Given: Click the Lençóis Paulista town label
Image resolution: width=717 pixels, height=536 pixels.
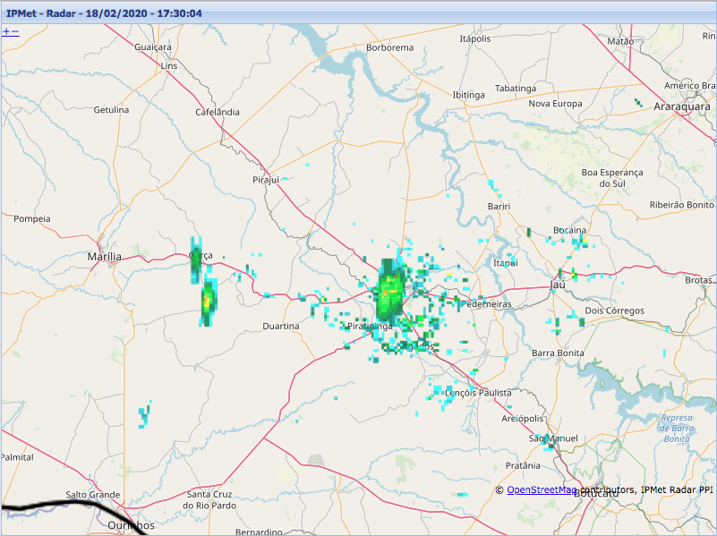Looking at the screenshot, I should 478,393.
